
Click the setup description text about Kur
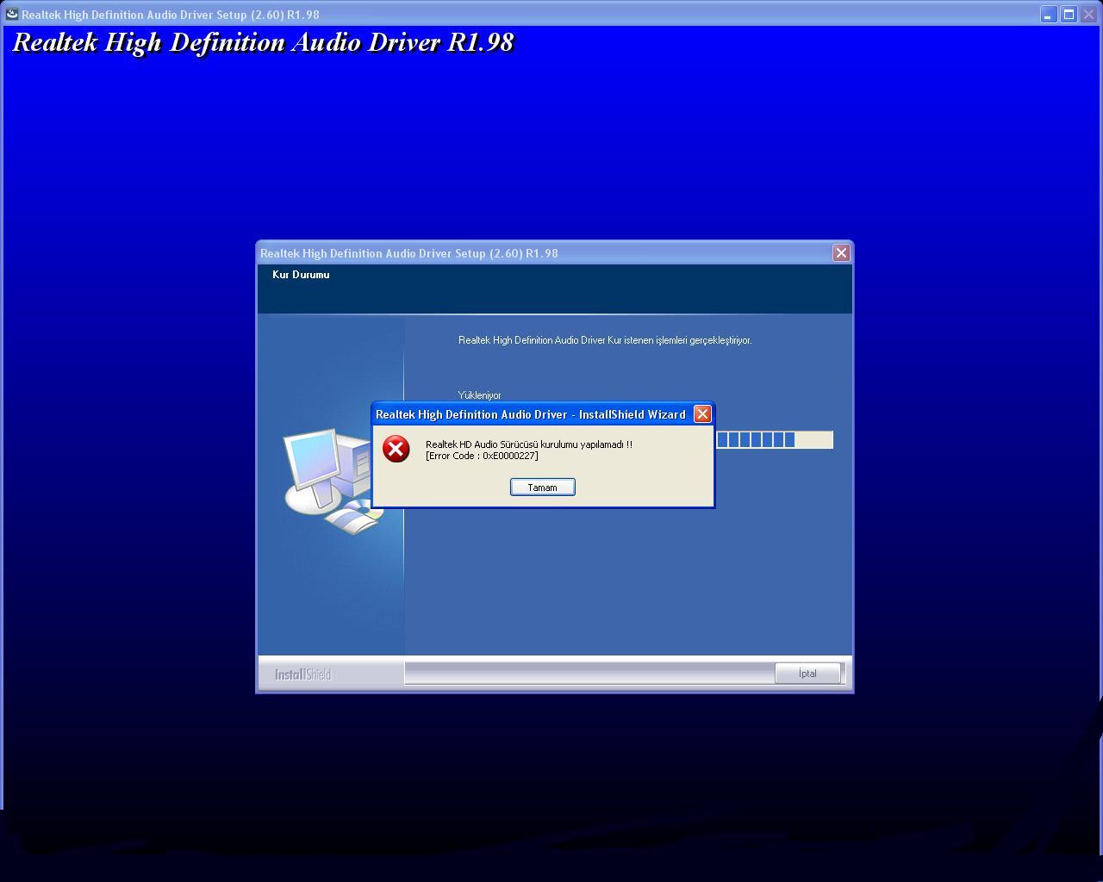coord(605,340)
